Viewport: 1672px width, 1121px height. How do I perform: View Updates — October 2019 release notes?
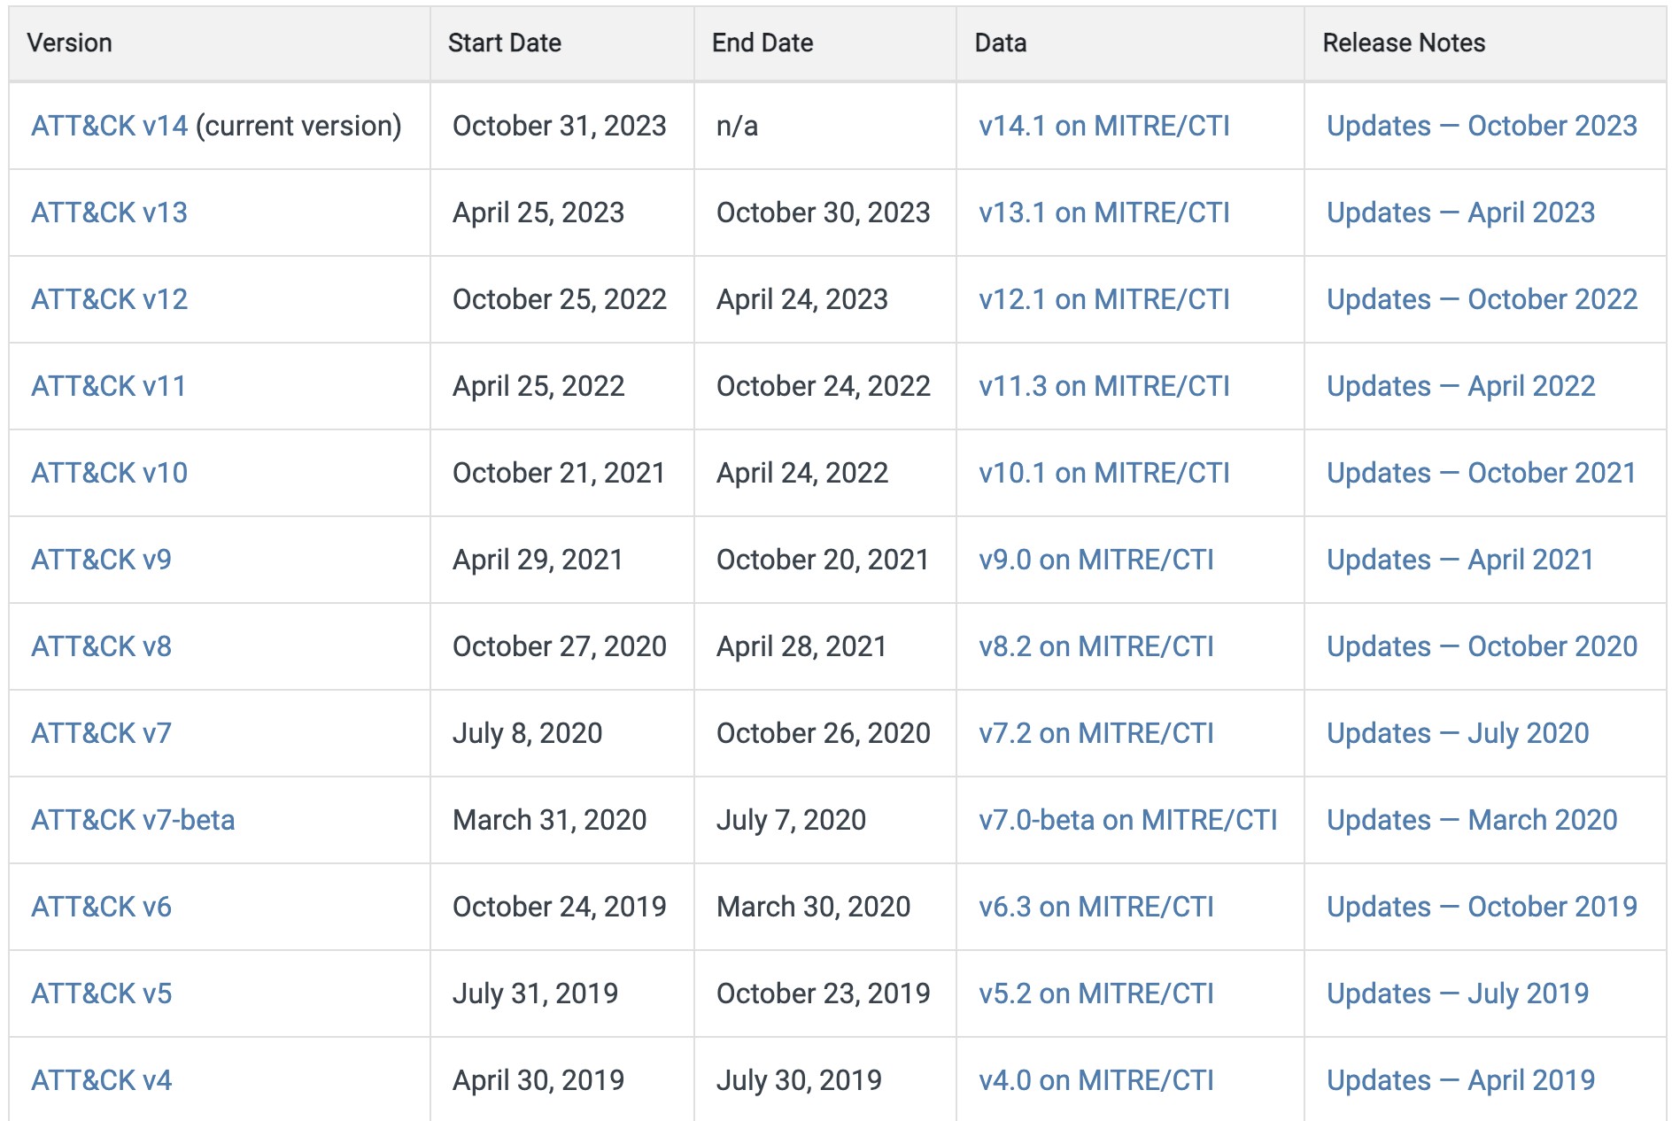[x=1482, y=907]
